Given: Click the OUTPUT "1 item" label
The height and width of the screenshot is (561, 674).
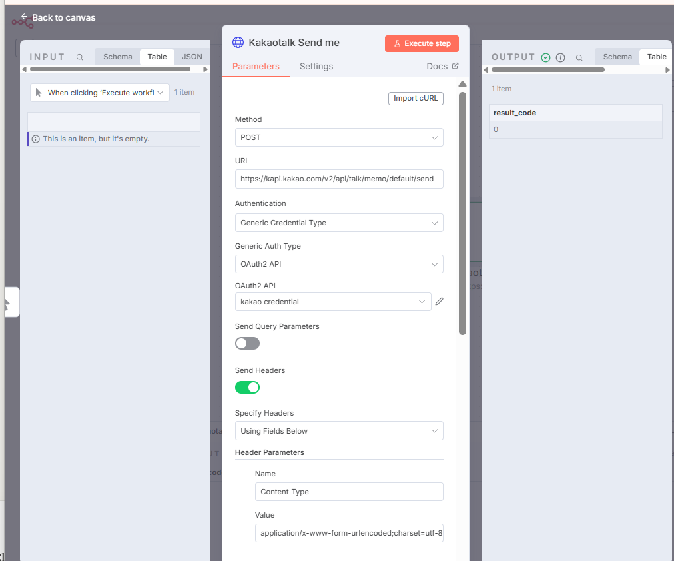Looking at the screenshot, I should coord(502,89).
